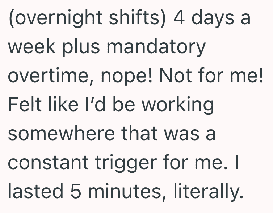The image size is (273, 213).
Task: Click the word "minutes,"
Action: [127, 192]
